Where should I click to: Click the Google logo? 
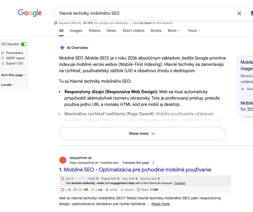30,13
